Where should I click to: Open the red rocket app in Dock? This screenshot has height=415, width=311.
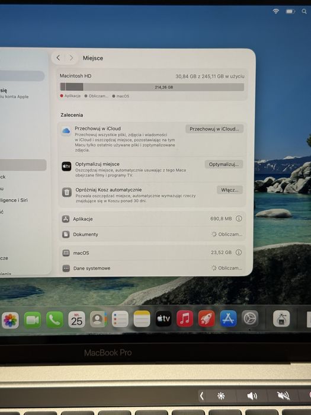(207, 318)
